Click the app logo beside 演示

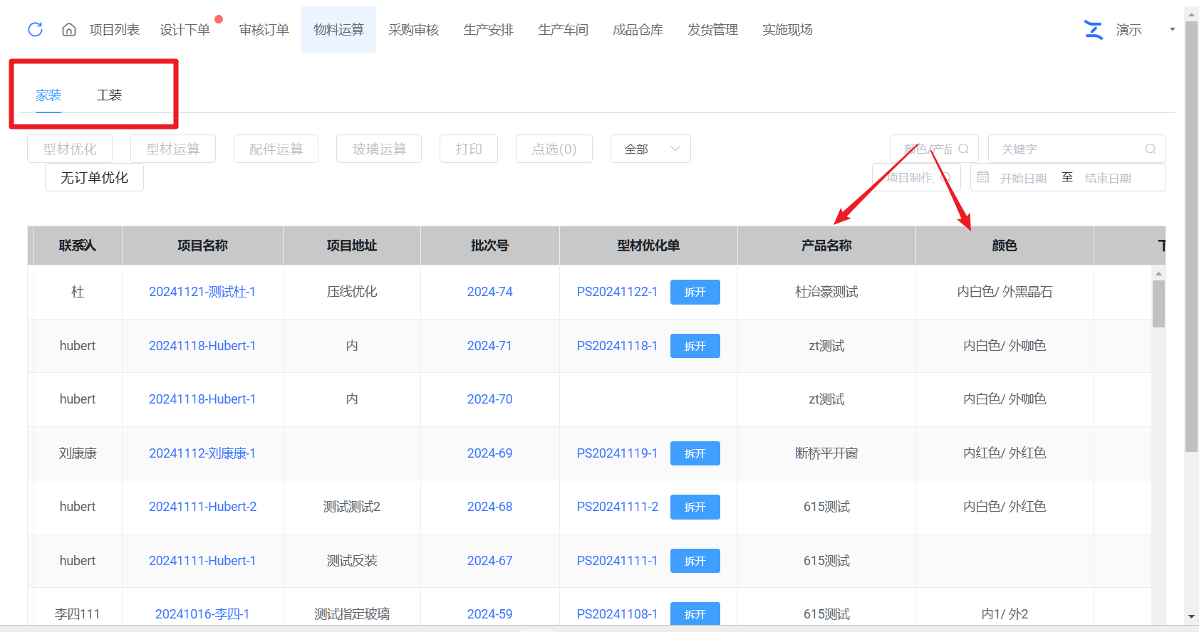click(x=1093, y=29)
